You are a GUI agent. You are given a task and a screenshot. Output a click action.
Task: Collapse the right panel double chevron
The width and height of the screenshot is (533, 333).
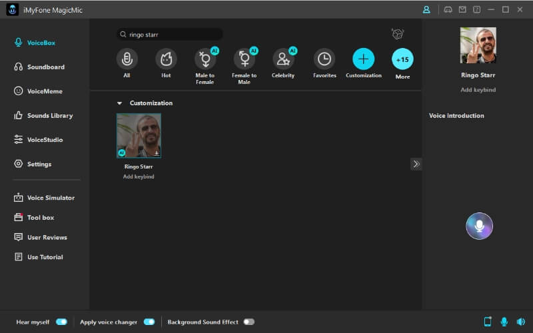(x=416, y=164)
